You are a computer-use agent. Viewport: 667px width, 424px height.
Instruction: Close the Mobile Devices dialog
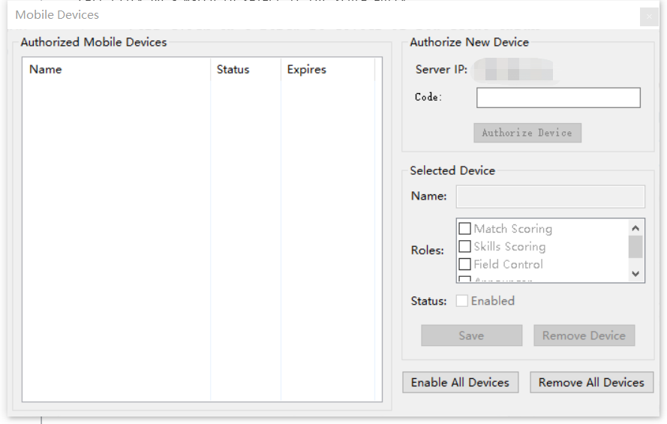[x=648, y=17]
